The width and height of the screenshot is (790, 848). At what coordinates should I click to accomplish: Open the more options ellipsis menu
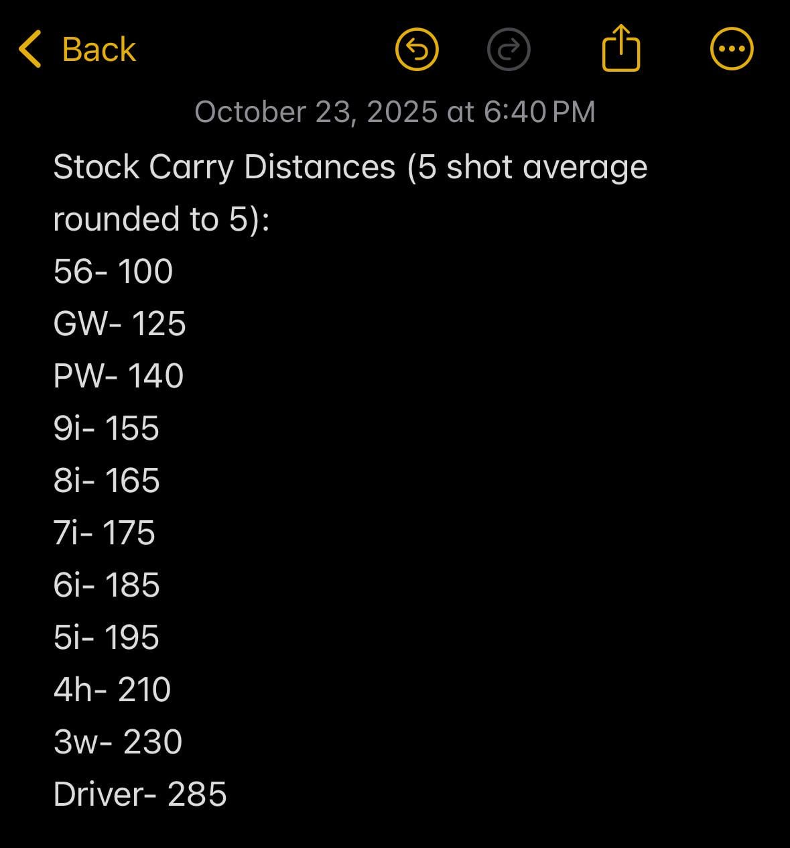731,49
